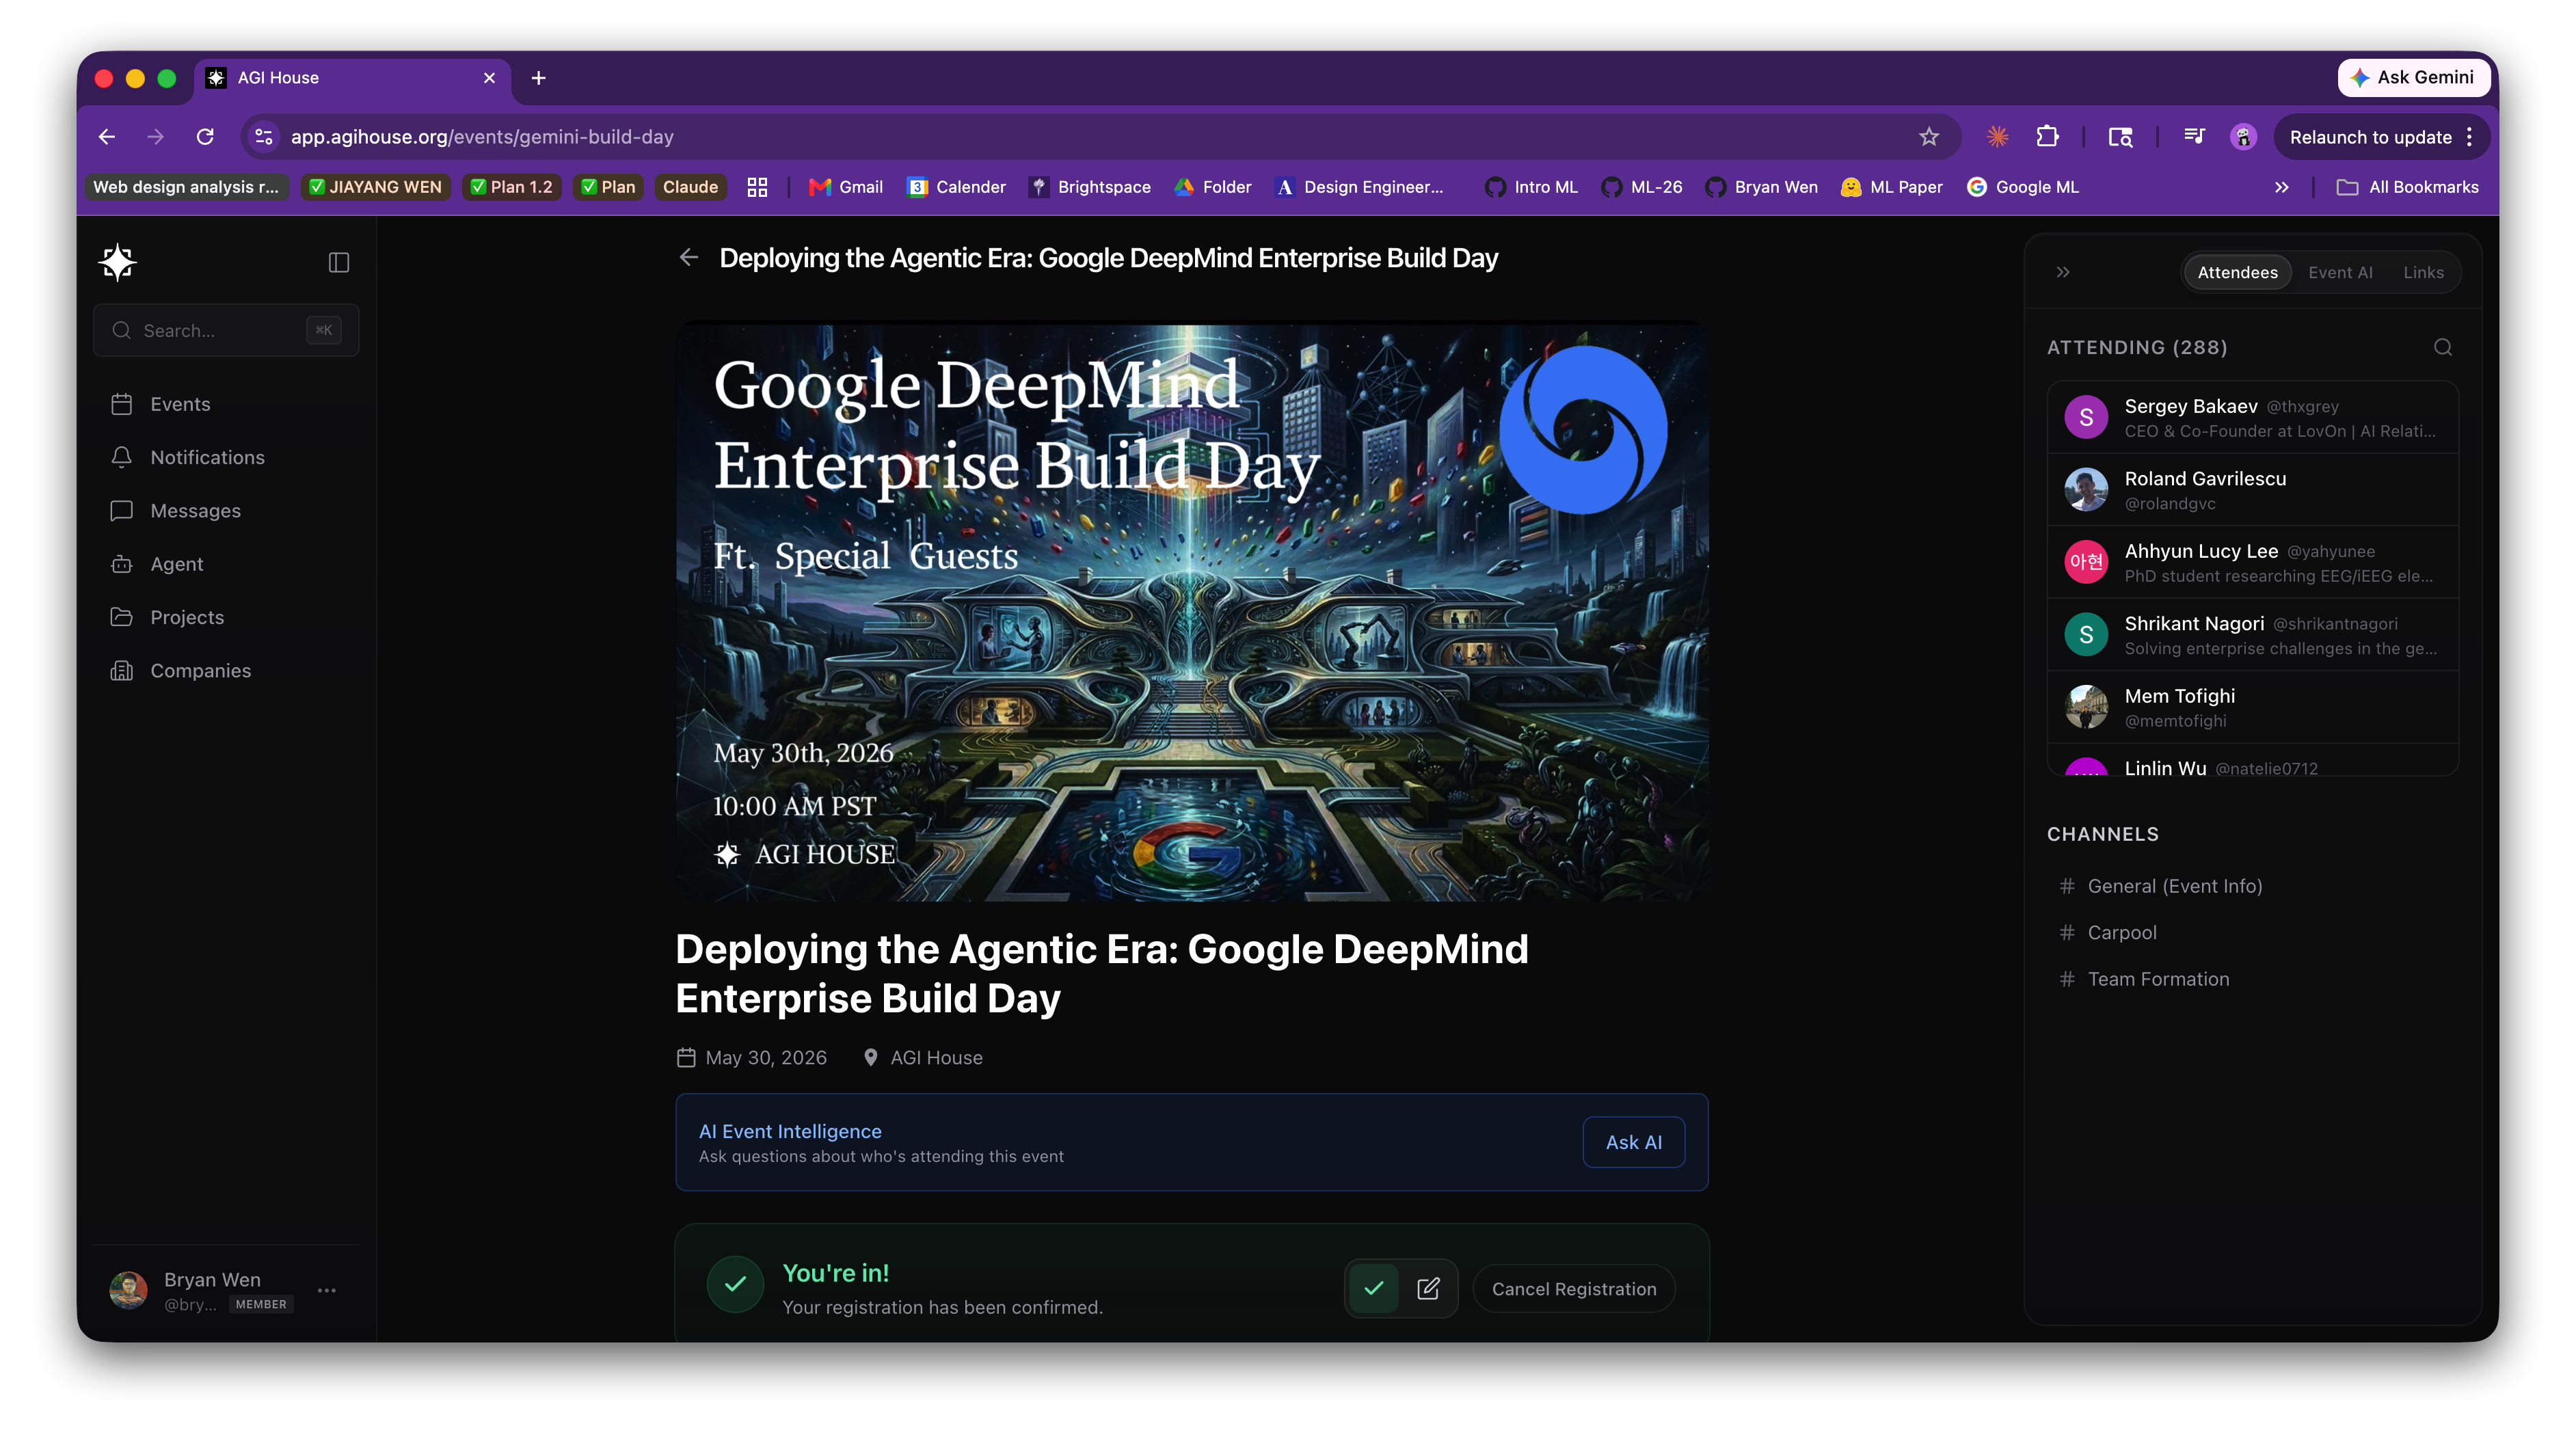This screenshot has width=2576, height=1445.
Task: Click Ask Gemini button
Action: [2413, 77]
